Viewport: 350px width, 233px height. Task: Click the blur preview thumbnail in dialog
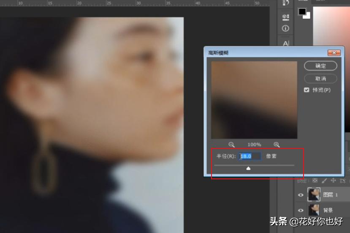254,100
